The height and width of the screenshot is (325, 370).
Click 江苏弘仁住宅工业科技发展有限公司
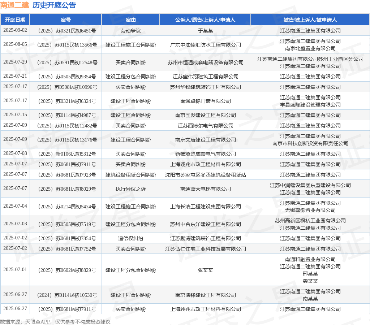point(205,249)
